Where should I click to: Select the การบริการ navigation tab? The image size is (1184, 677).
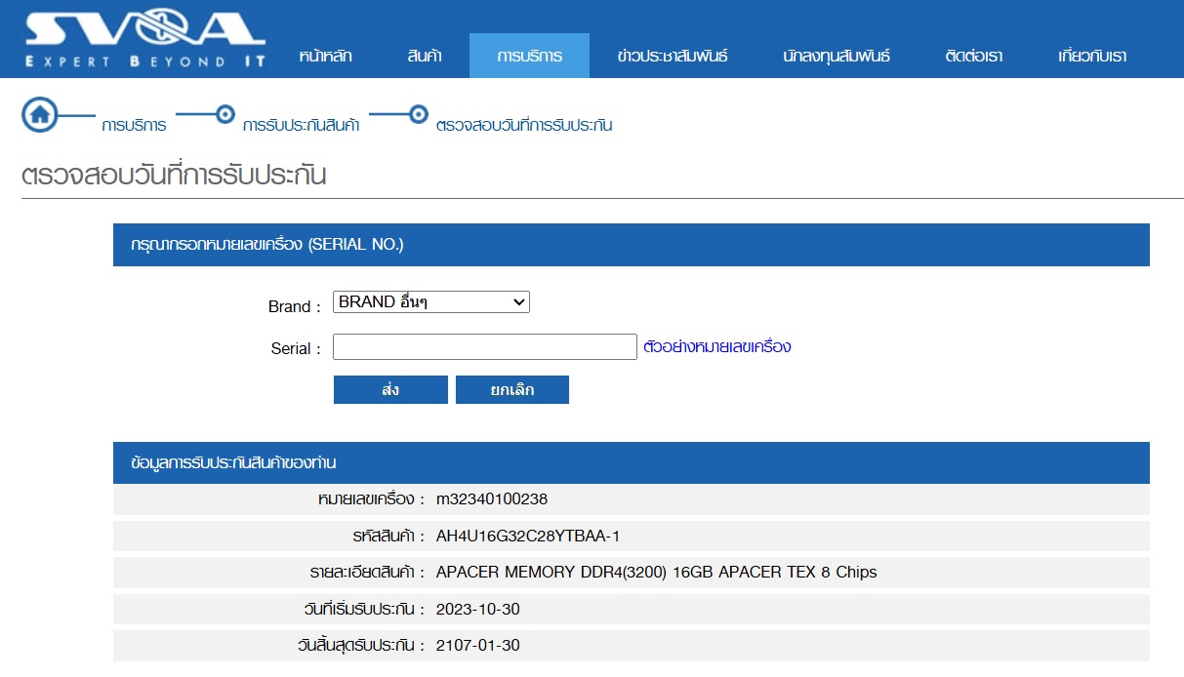(x=529, y=57)
